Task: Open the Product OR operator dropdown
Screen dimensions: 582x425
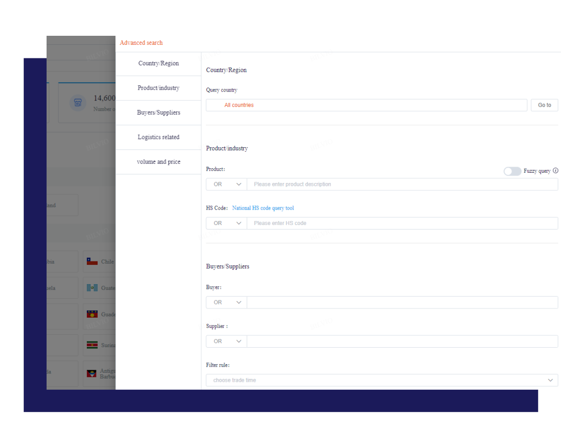Action: click(226, 184)
